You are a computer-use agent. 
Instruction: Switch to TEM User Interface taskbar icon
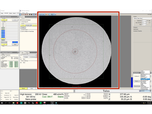click(52, 103)
